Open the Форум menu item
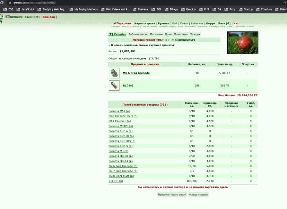287x209 pixels. pyautogui.click(x=211, y=23)
